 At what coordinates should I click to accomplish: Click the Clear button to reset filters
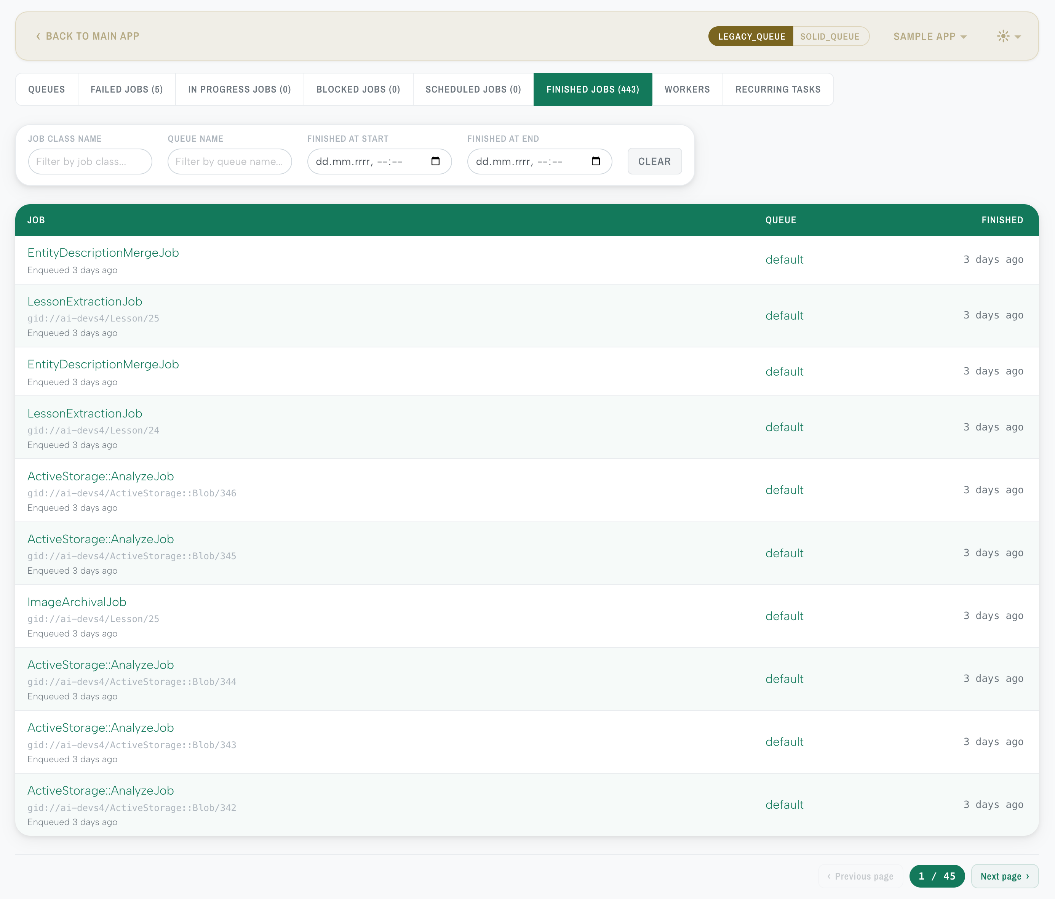click(x=654, y=161)
